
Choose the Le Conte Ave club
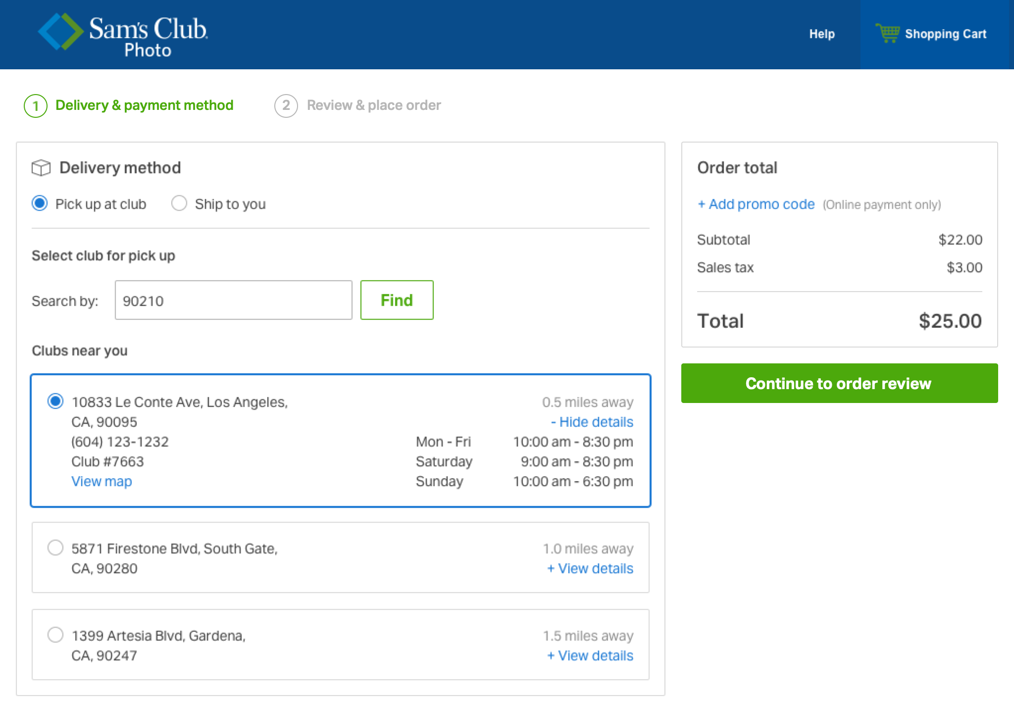pyautogui.click(x=55, y=402)
